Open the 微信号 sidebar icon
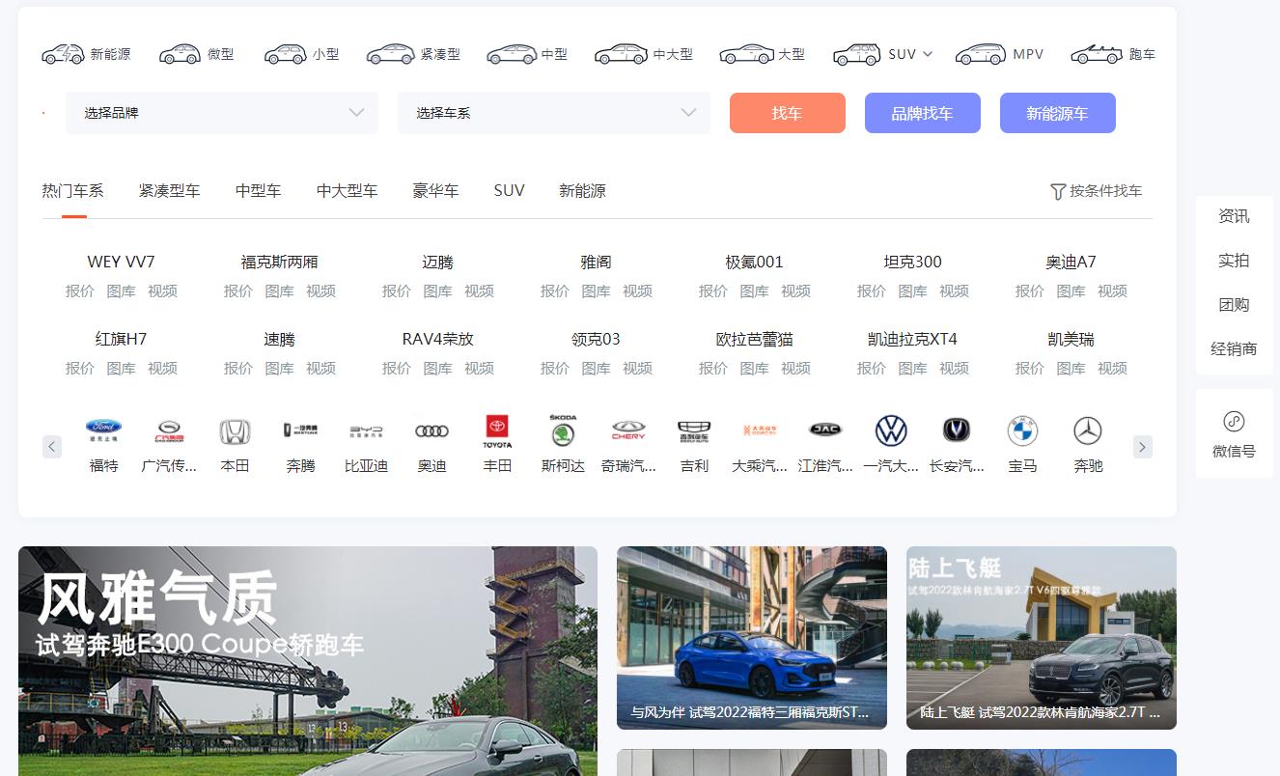The width and height of the screenshot is (1280, 776). (1234, 421)
